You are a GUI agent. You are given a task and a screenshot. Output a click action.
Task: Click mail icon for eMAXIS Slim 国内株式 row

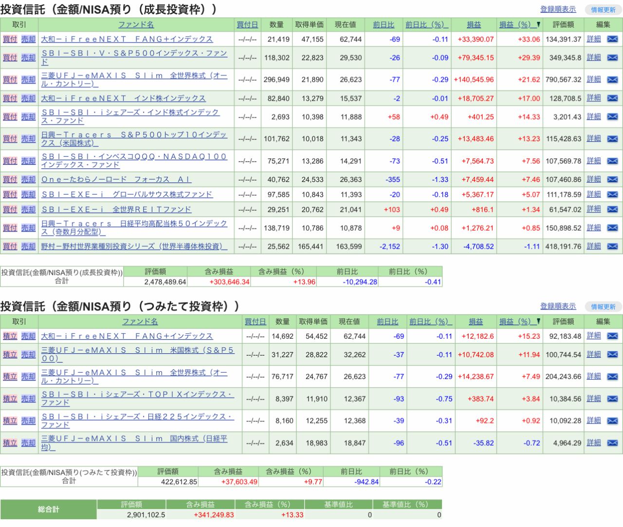coord(612,443)
